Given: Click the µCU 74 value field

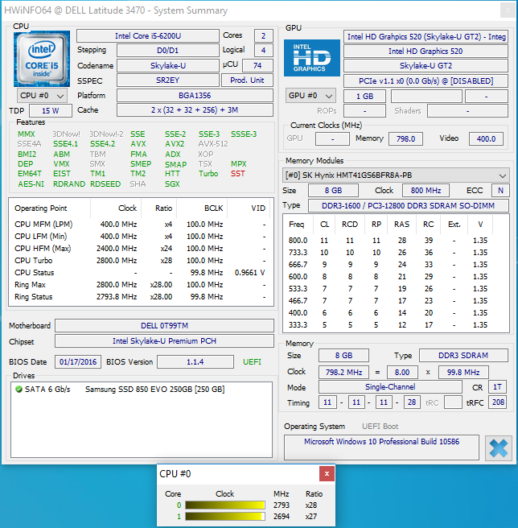Looking at the screenshot, I should [x=257, y=66].
